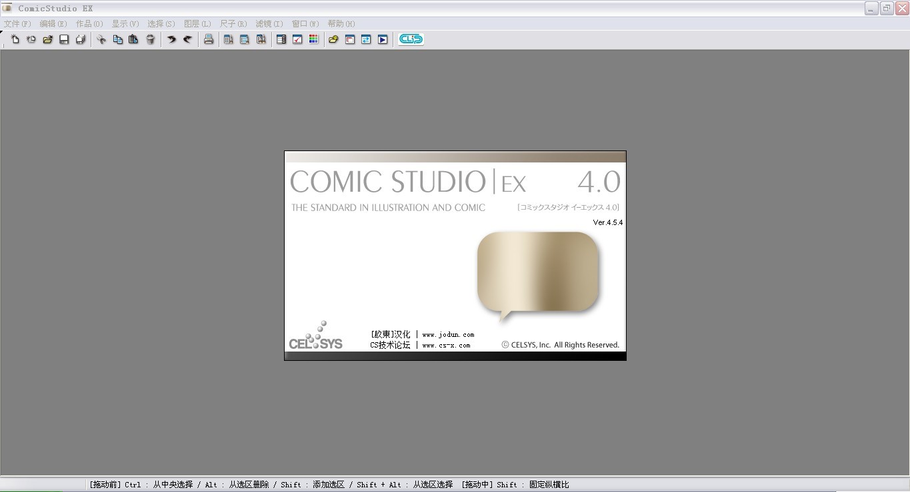Open the 尺子(R) menu
Screen dimensions: 910x492
[233, 23]
